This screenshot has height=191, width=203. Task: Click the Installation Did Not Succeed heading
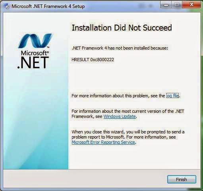(122, 28)
